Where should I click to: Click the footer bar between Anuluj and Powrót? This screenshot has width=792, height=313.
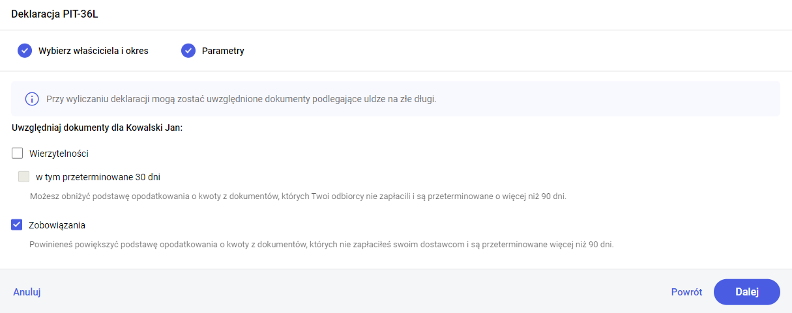[x=352, y=292]
